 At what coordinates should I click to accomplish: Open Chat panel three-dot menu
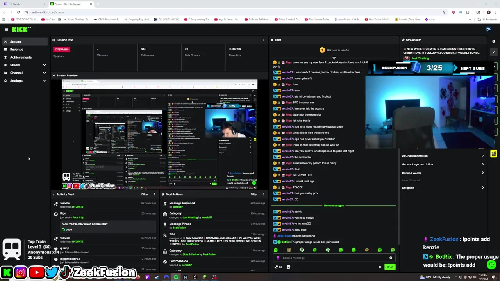click(x=395, y=40)
